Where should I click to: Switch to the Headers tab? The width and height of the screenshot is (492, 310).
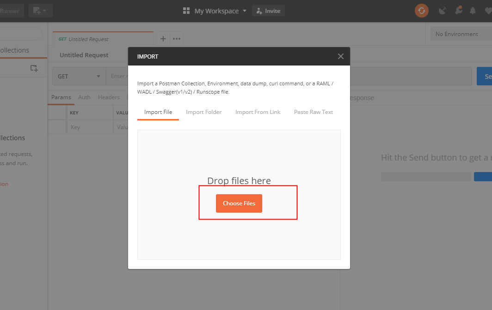[109, 97]
